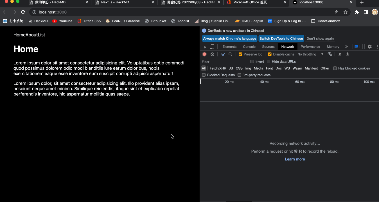Disable the Preserve log checkbox
The width and height of the screenshot is (379, 202).
coord(240,54)
